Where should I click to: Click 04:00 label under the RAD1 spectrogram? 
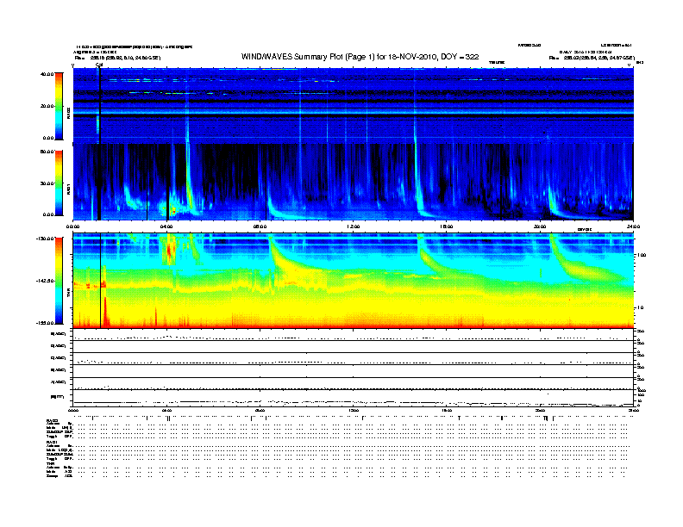tap(166, 226)
